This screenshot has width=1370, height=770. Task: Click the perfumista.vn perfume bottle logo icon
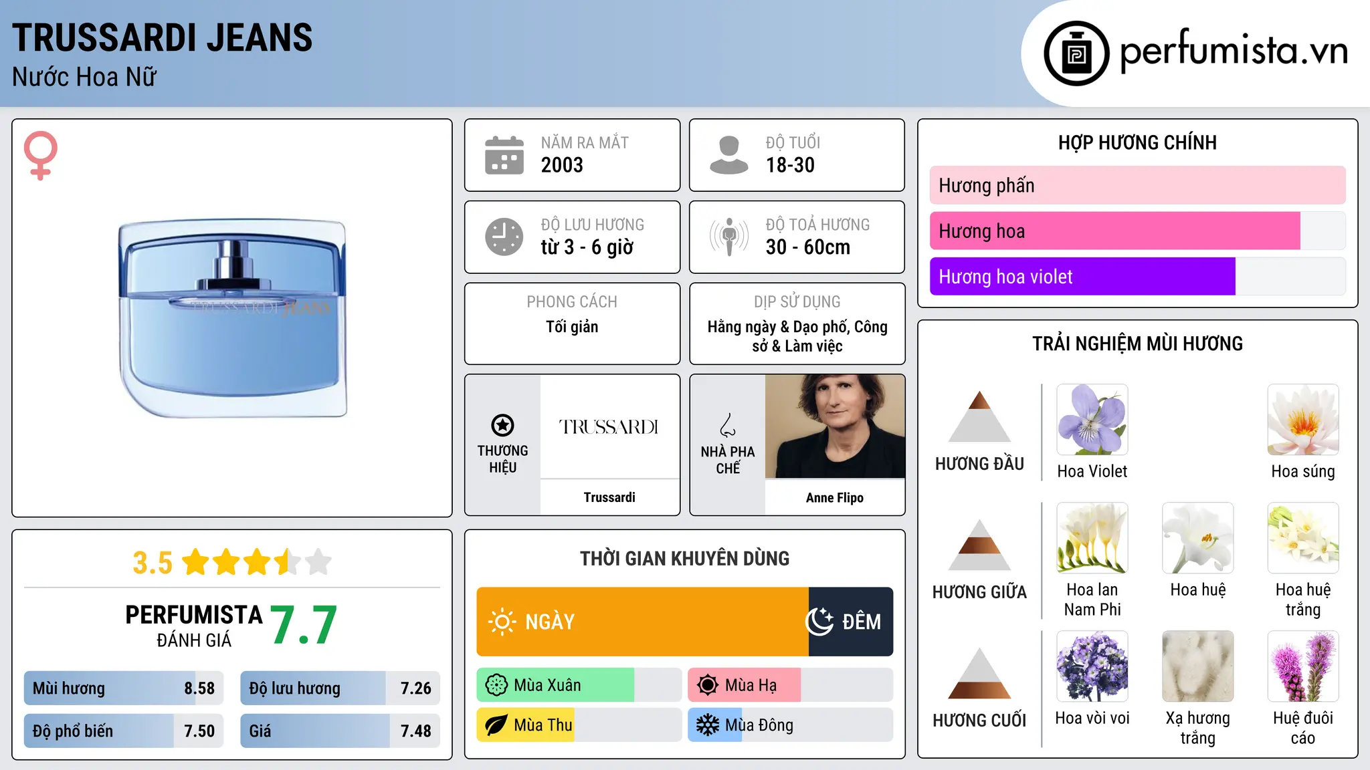pyautogui.click(x=1076, y=53)
